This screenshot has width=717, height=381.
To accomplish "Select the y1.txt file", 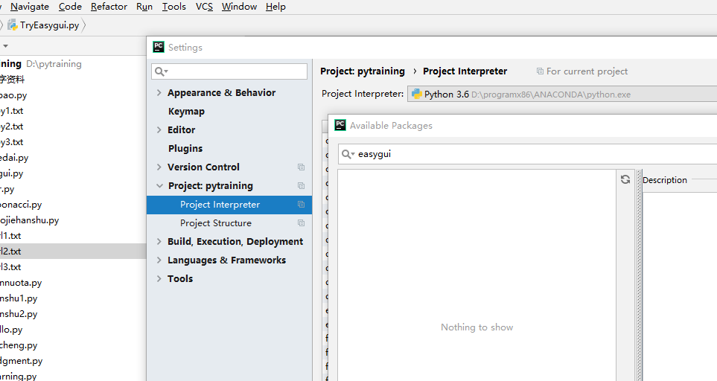I will click(11, 111).
